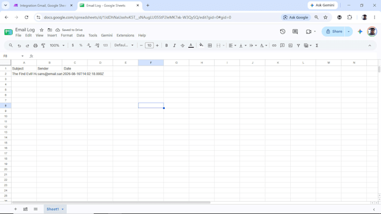Decrease decimal places icon
Image resolution: width=381 pixels, height=214 pixels.
pos(89,45)
